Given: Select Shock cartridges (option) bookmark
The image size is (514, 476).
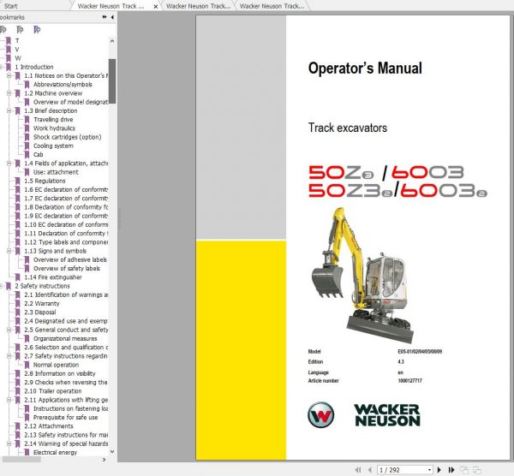Looking at the screenshot, I should coord(67,137).
